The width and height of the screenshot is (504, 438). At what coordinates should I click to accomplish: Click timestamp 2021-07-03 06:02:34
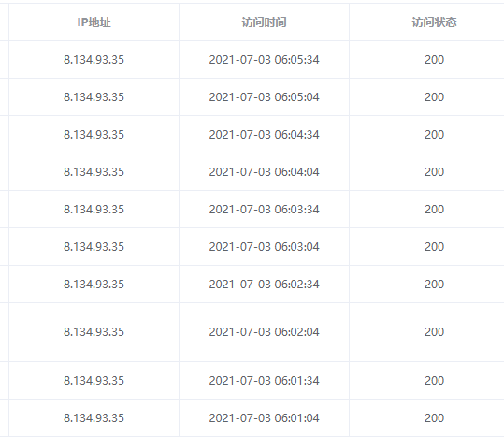click(264, 285)
